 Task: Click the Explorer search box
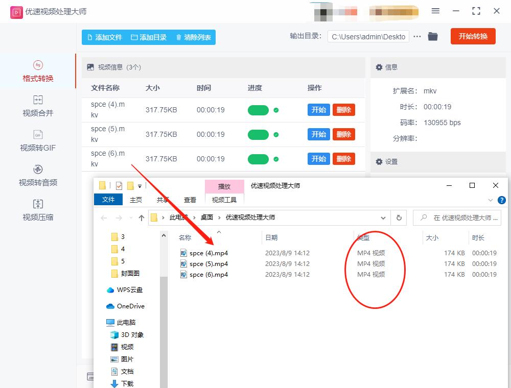click(x=457, y=218)
